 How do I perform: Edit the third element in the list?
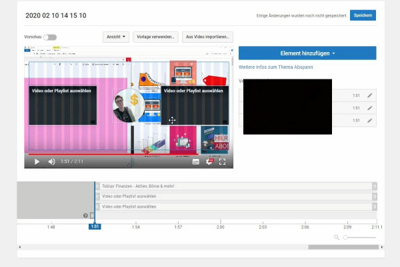click(370, 121)
